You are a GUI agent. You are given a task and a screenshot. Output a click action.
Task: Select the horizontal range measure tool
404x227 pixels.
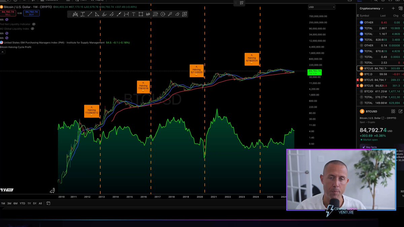126,14
